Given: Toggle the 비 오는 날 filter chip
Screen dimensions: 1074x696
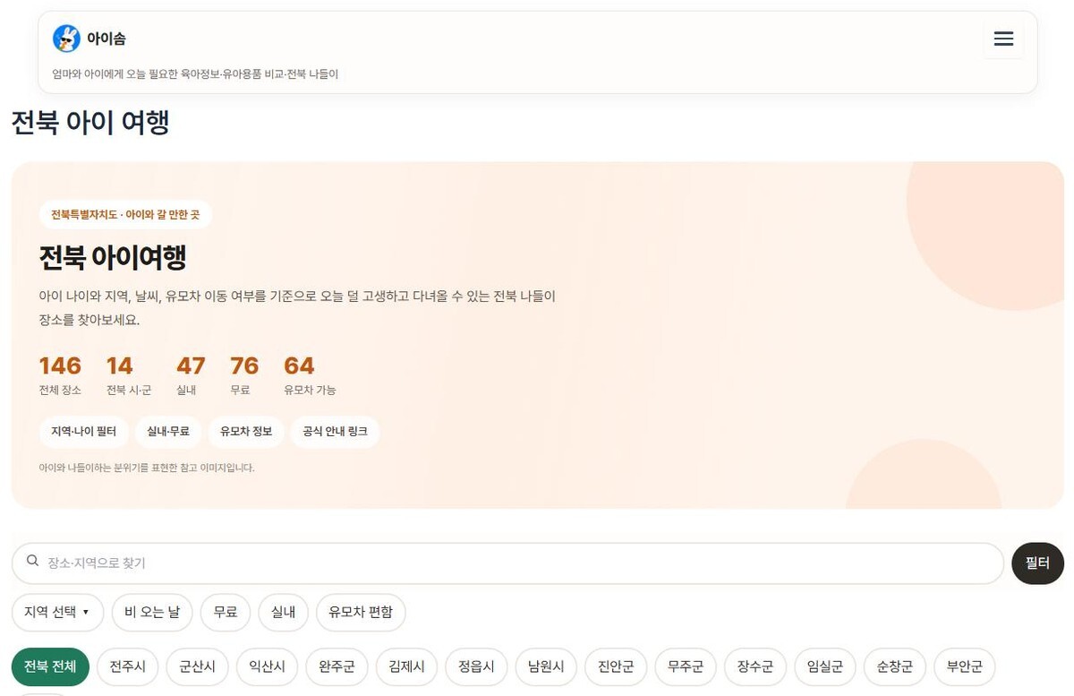Looking at the screenshot, I should pyautogui.click(x=152, y=613).
